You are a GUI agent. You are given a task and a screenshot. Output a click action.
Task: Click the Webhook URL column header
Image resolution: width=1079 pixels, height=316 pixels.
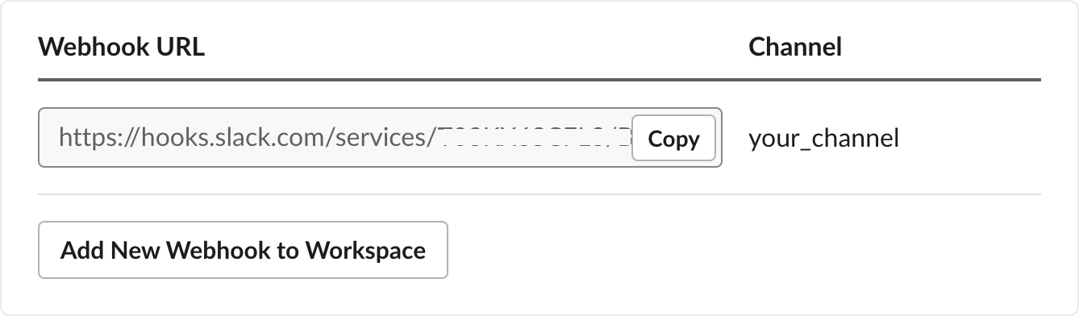[x=122, y=47]
